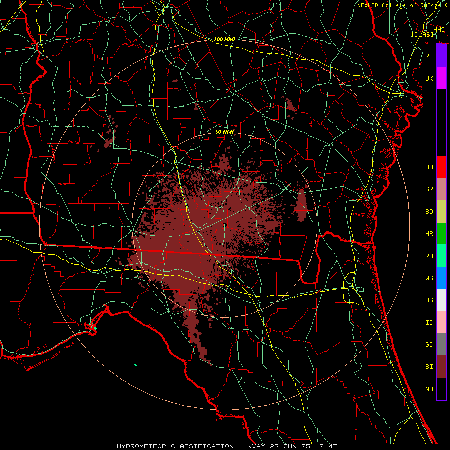This screenshot has height=450, width=450.
Task: Click the BI dark red legend swatch
Action: [441, 367]
